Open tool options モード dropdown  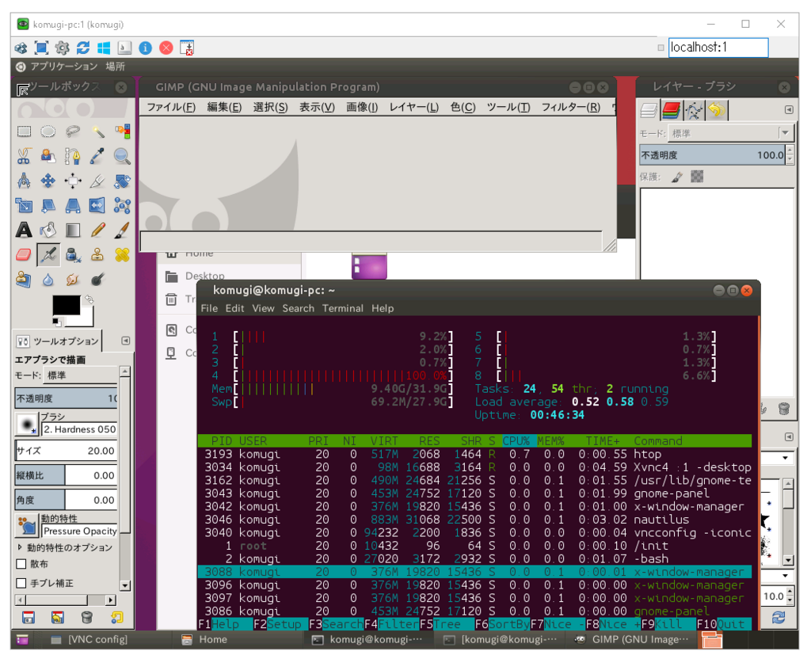point(80,375)
